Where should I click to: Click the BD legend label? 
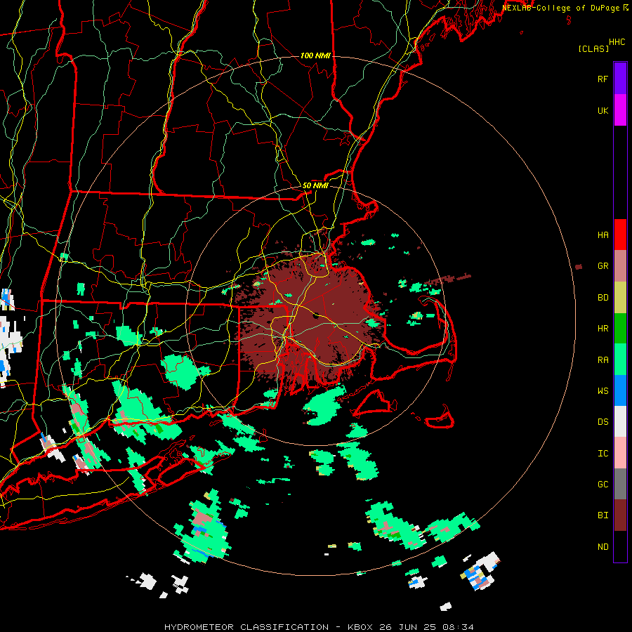(603, 298)
